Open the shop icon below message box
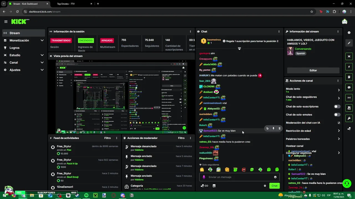 point(214,186)
